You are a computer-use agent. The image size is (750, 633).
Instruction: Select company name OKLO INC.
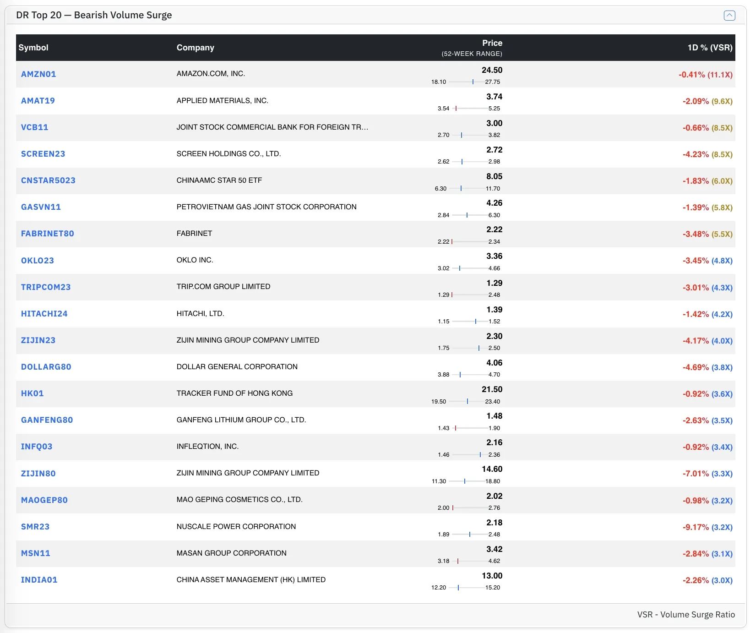point(195,260)
